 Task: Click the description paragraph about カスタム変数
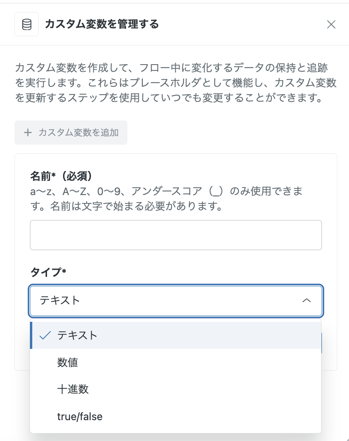point(176,83)
